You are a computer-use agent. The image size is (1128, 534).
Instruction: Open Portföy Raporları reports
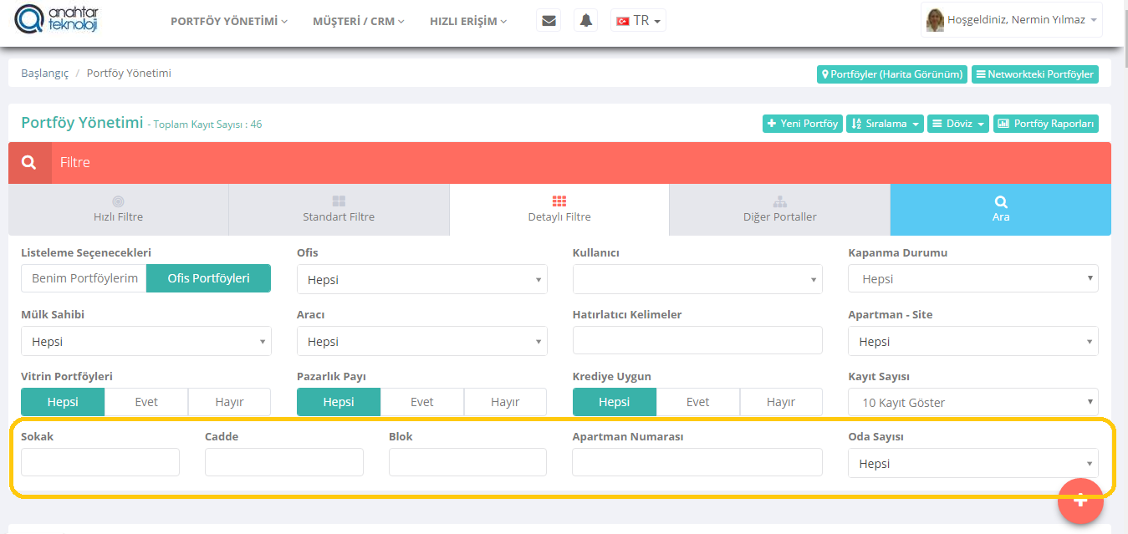[x=1045, y=124]
